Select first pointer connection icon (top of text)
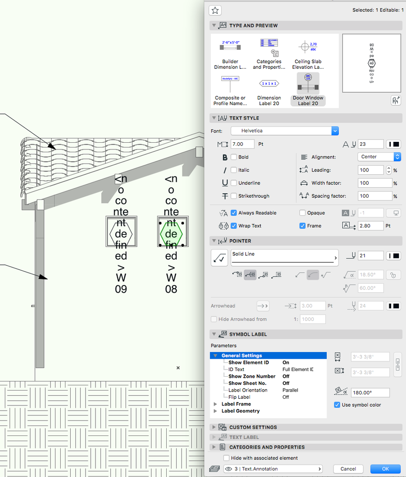The height and width of the screenshot is (477, 406). (x=237, y=275)
